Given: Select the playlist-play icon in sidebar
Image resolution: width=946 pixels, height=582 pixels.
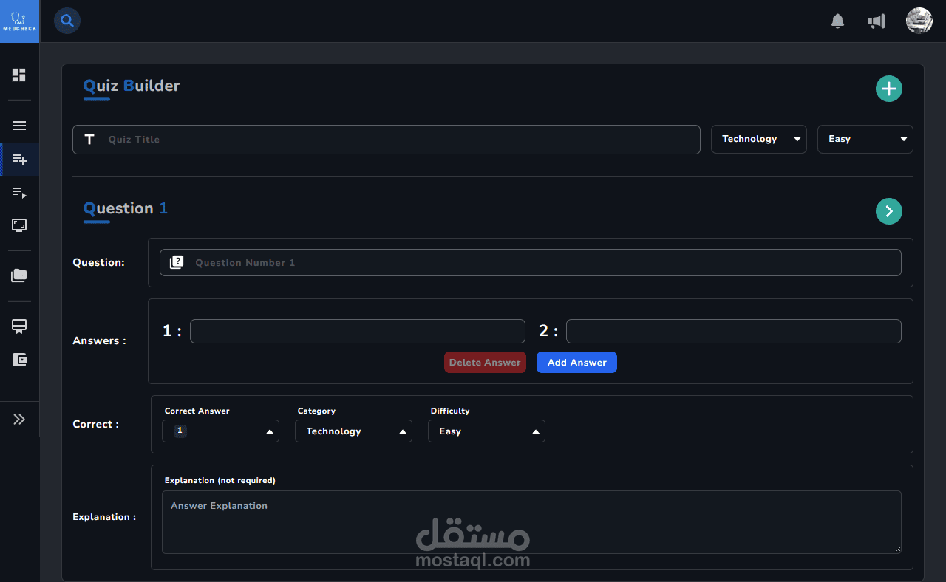Looking at the screenshot, I should (x=19, y=193).
